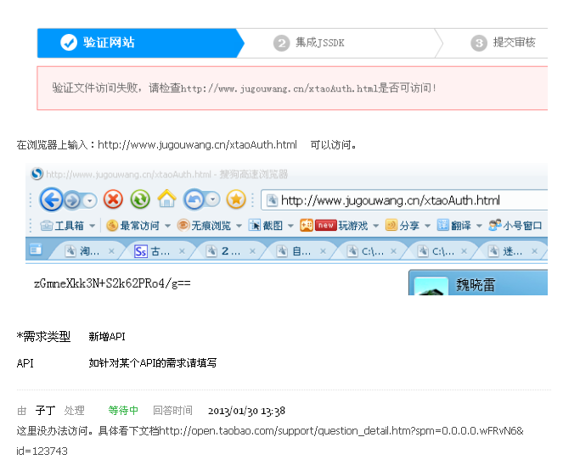
Task: Click the blue Undo/restore page icon
Action: point(194,200)
